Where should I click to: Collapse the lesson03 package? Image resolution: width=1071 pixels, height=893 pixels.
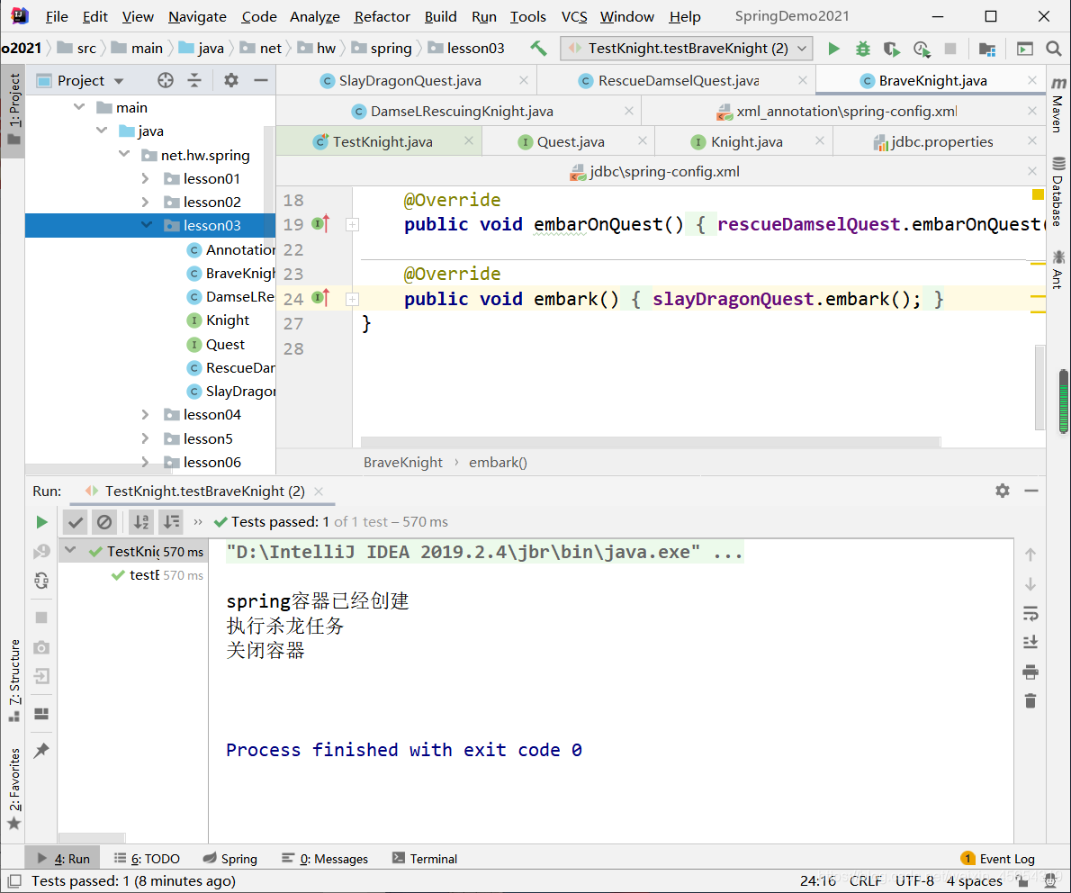146,225
